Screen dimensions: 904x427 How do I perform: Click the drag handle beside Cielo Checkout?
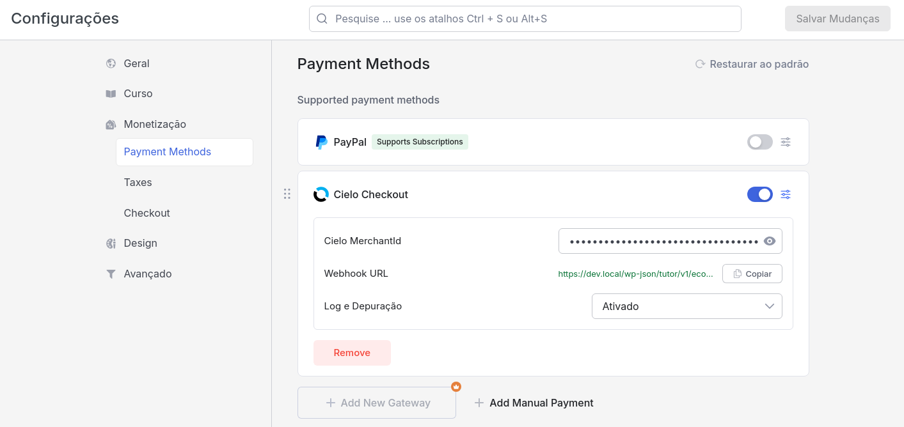(287, 194)
